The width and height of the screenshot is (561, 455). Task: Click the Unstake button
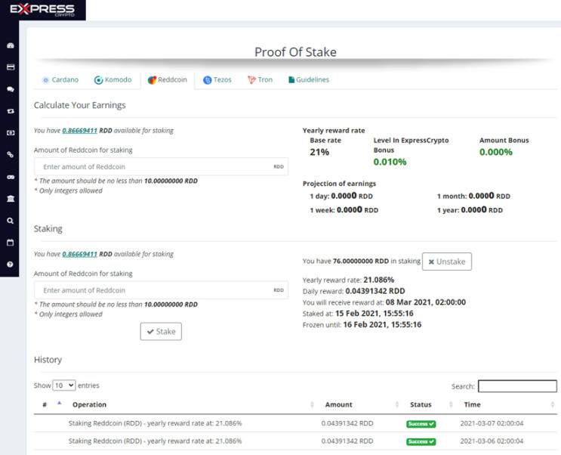(447, 262)
